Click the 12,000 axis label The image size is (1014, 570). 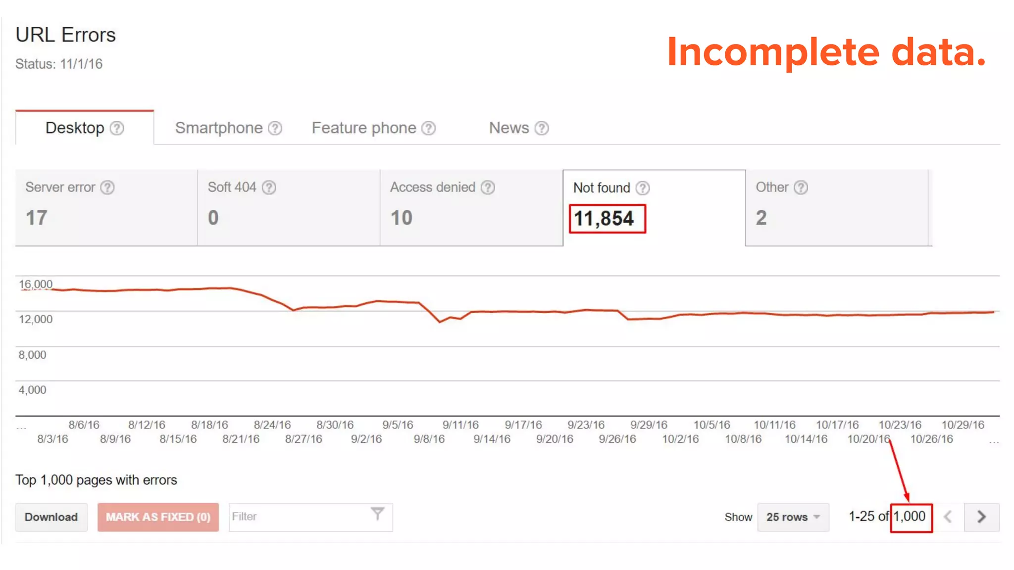pyautogui.click(x=36, y=319)
